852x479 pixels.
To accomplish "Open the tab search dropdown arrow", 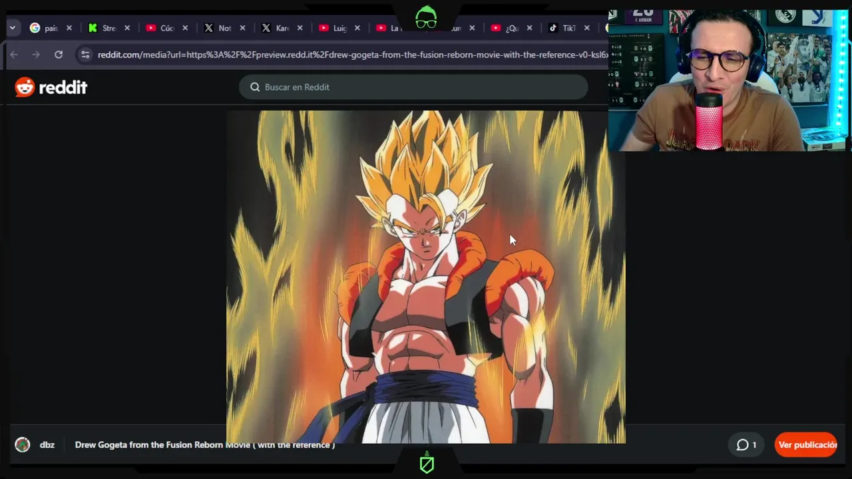I will click(x=12, y=28).
